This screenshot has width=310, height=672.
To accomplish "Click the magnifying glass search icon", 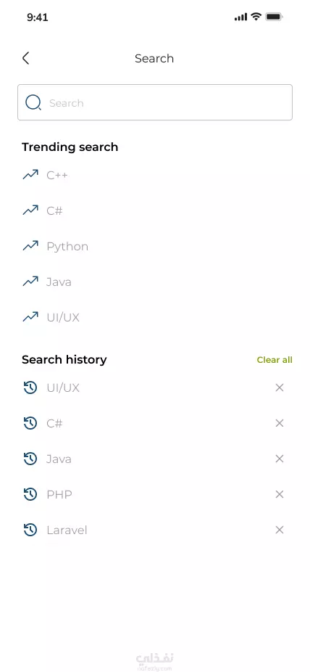I will pos(33,102).
